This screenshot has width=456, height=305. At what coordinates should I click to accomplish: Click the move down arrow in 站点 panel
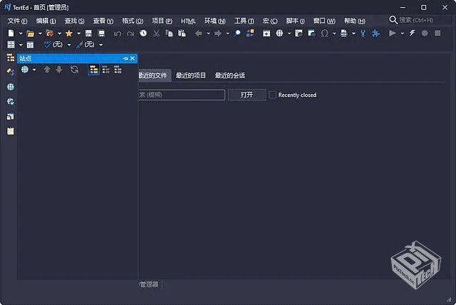pos(59,70)
